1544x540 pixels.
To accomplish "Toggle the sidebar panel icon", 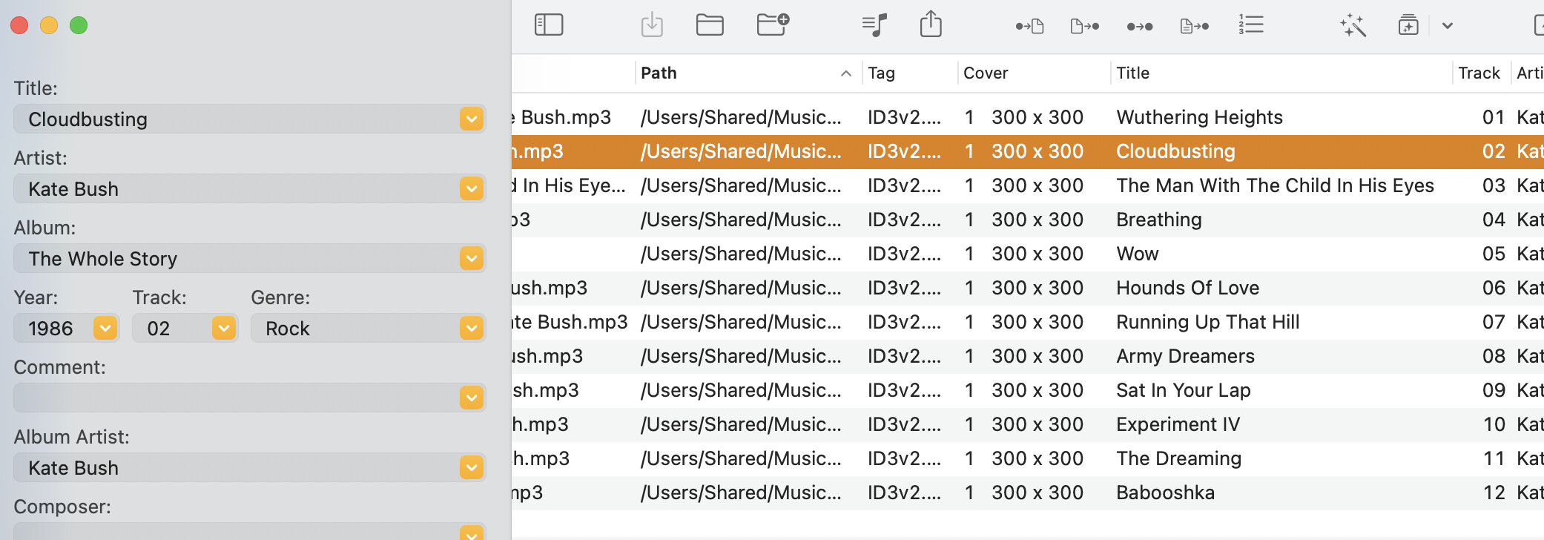I will [549, 25].
